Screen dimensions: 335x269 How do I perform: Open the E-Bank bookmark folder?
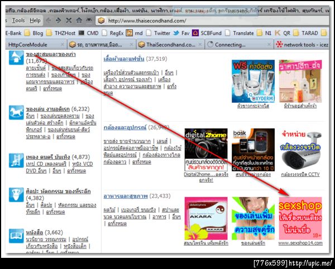pos(13,33)
